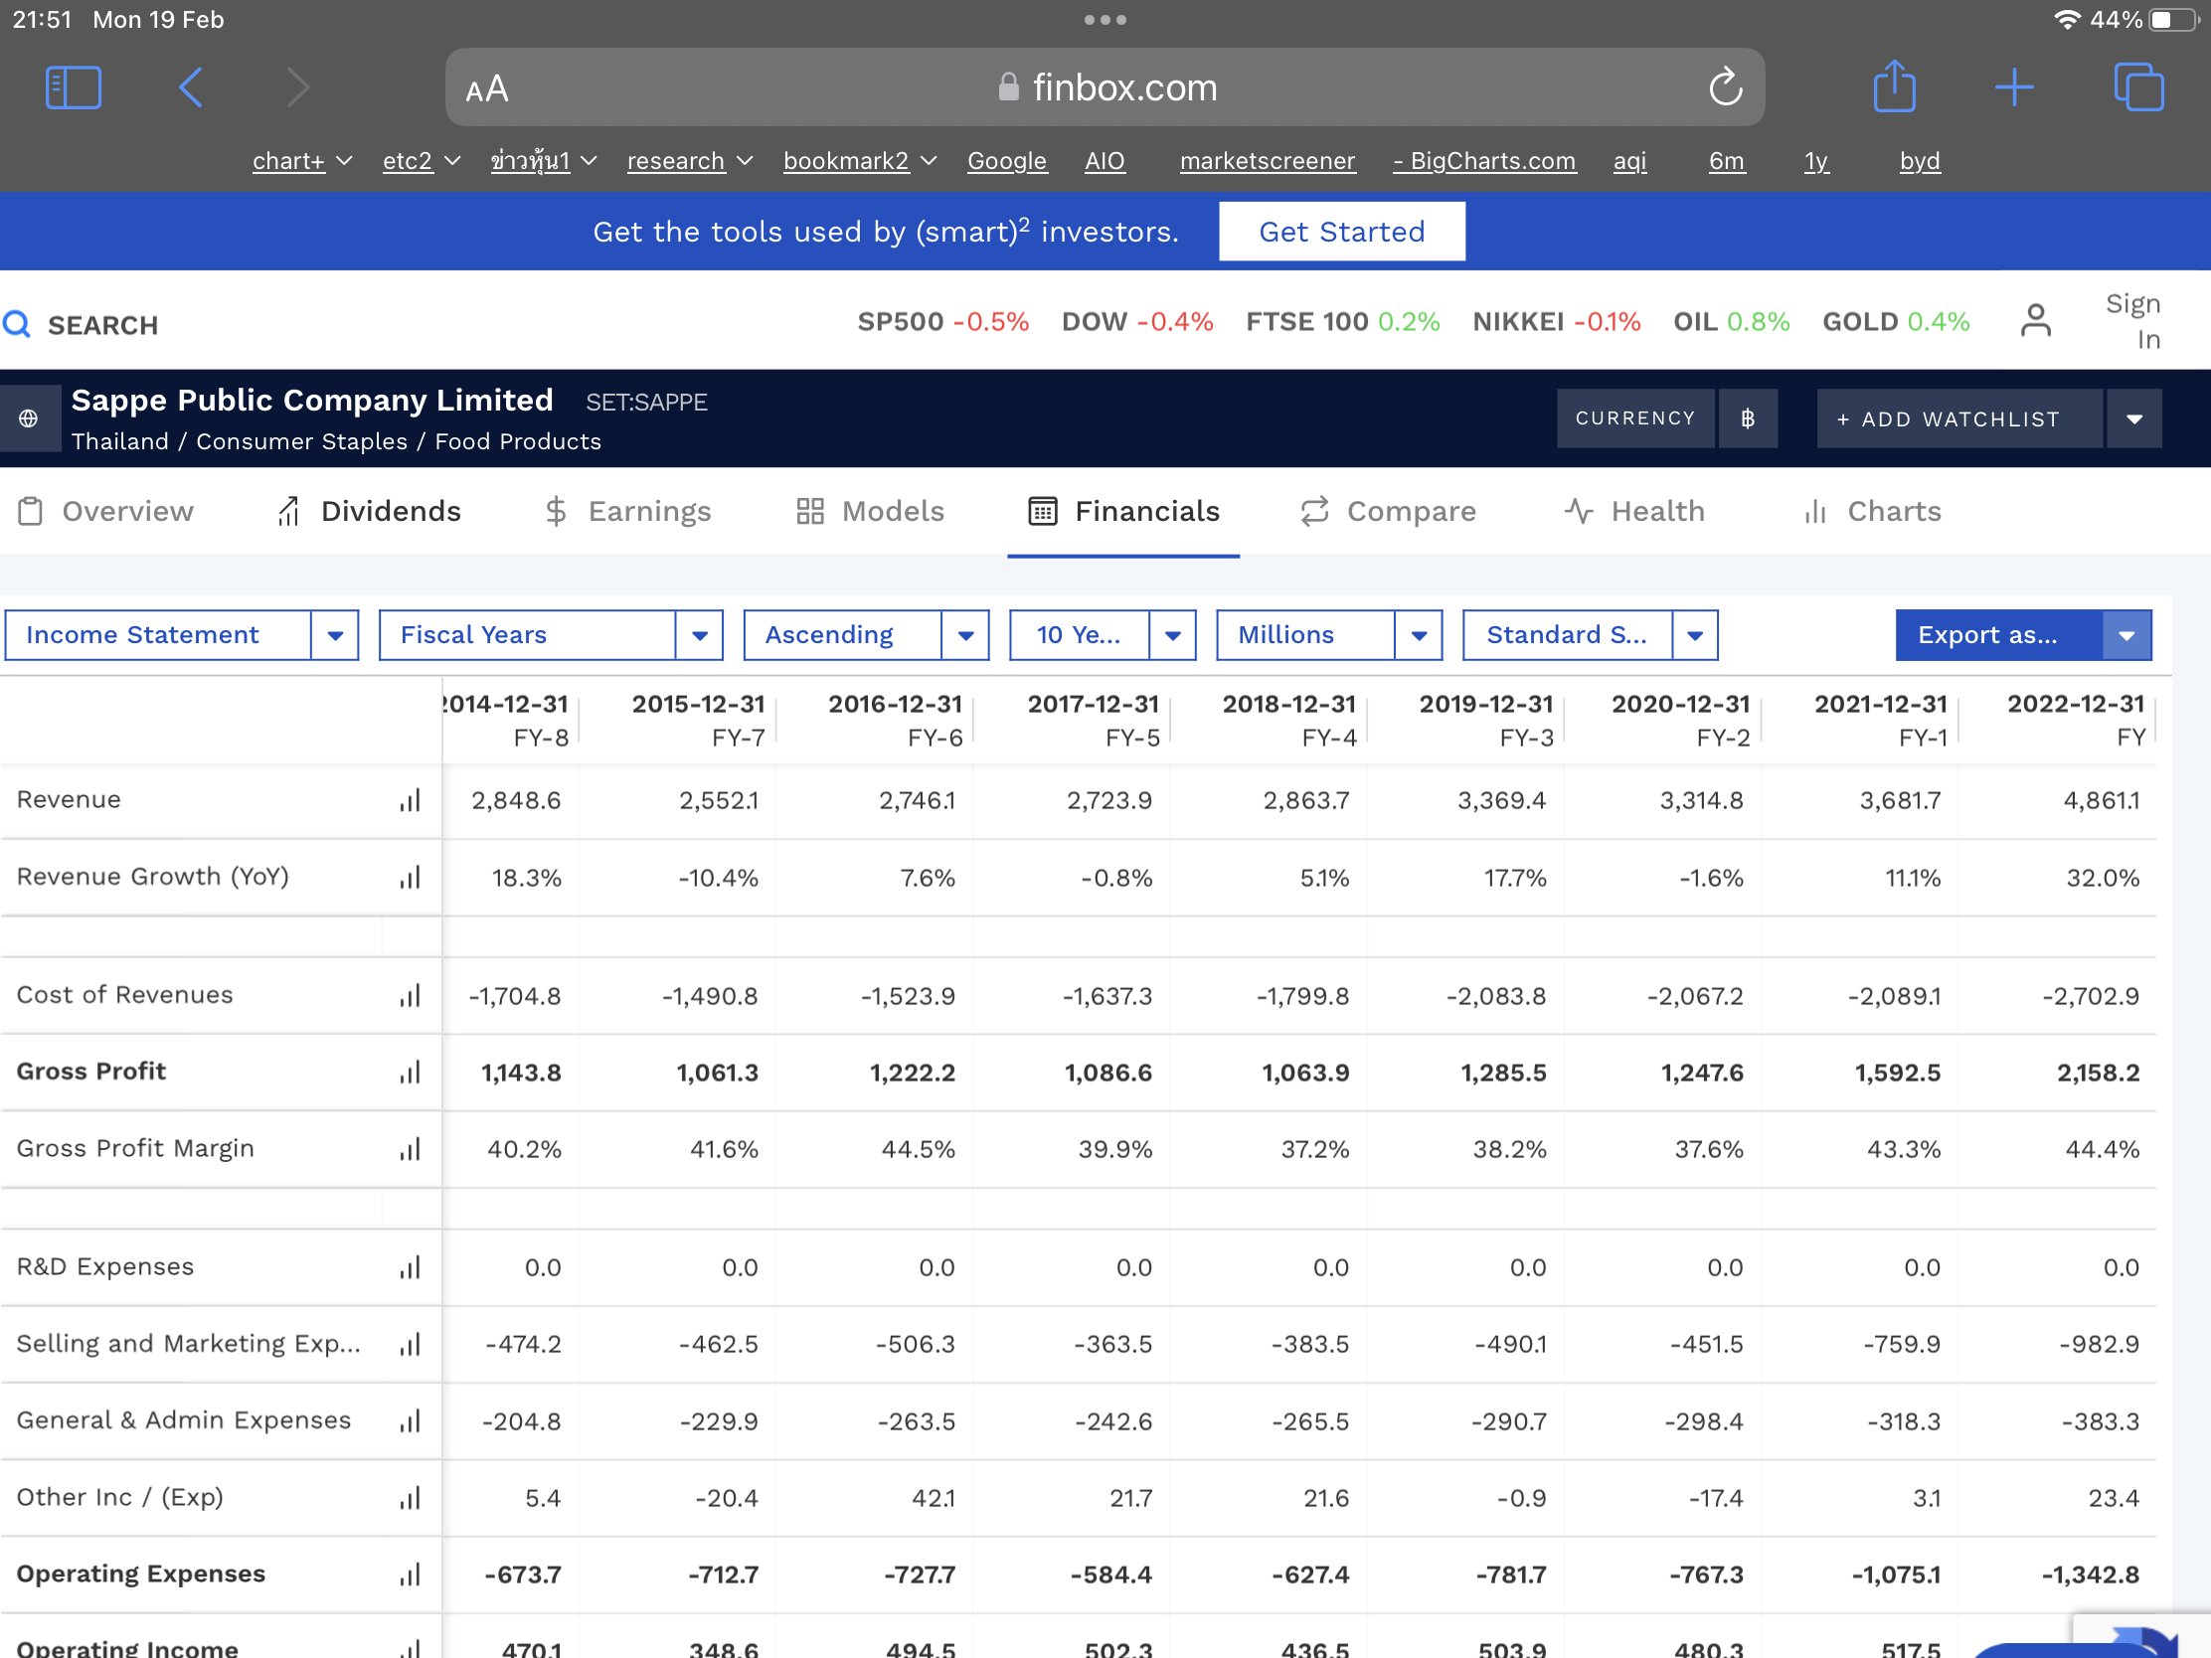
Task: Open the Ascending sort order dropdown
Action: coord(965,635)
